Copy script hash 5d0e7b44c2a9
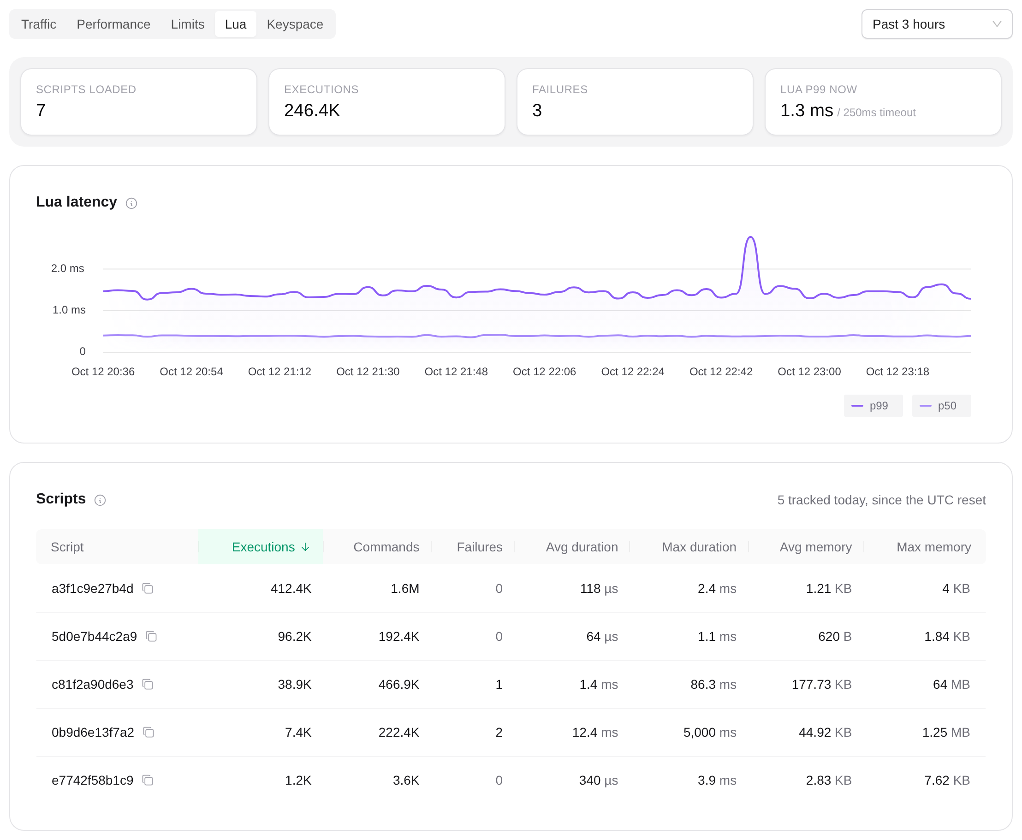The width and height of the screenshot is (1022, 840). [x=151, y=636]
